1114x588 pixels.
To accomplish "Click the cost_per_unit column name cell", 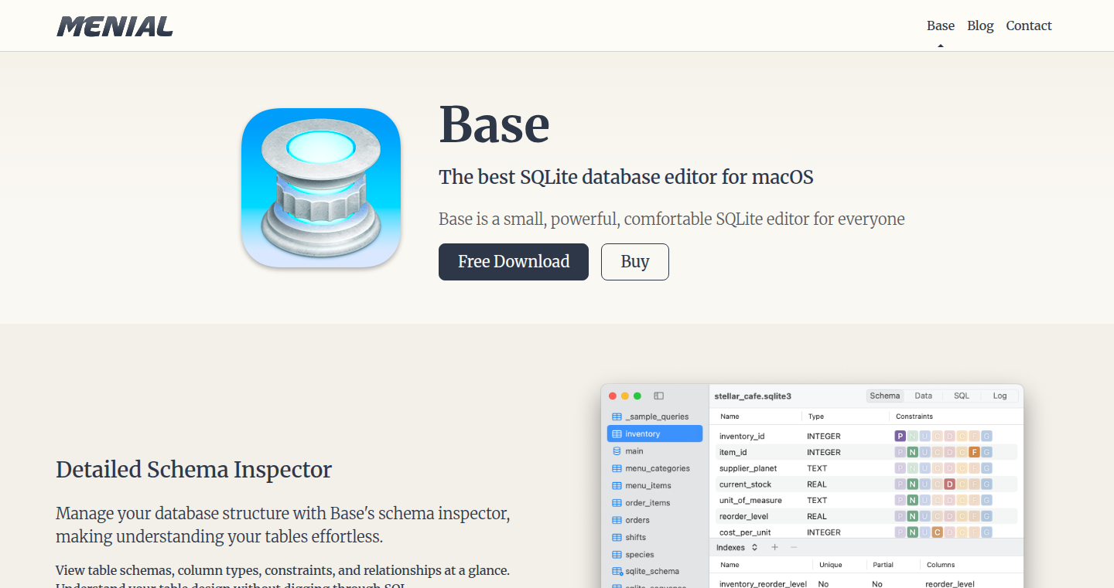I will (x=745, y=532).
